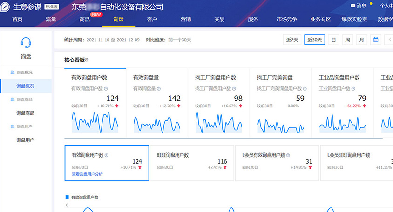Select the 工业品询盘用户数 metric card

pyautogui.click(x=343, y=103)
